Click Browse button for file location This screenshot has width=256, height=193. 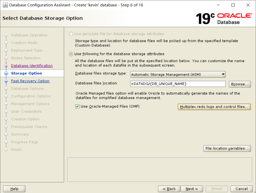tap(240, 84)
